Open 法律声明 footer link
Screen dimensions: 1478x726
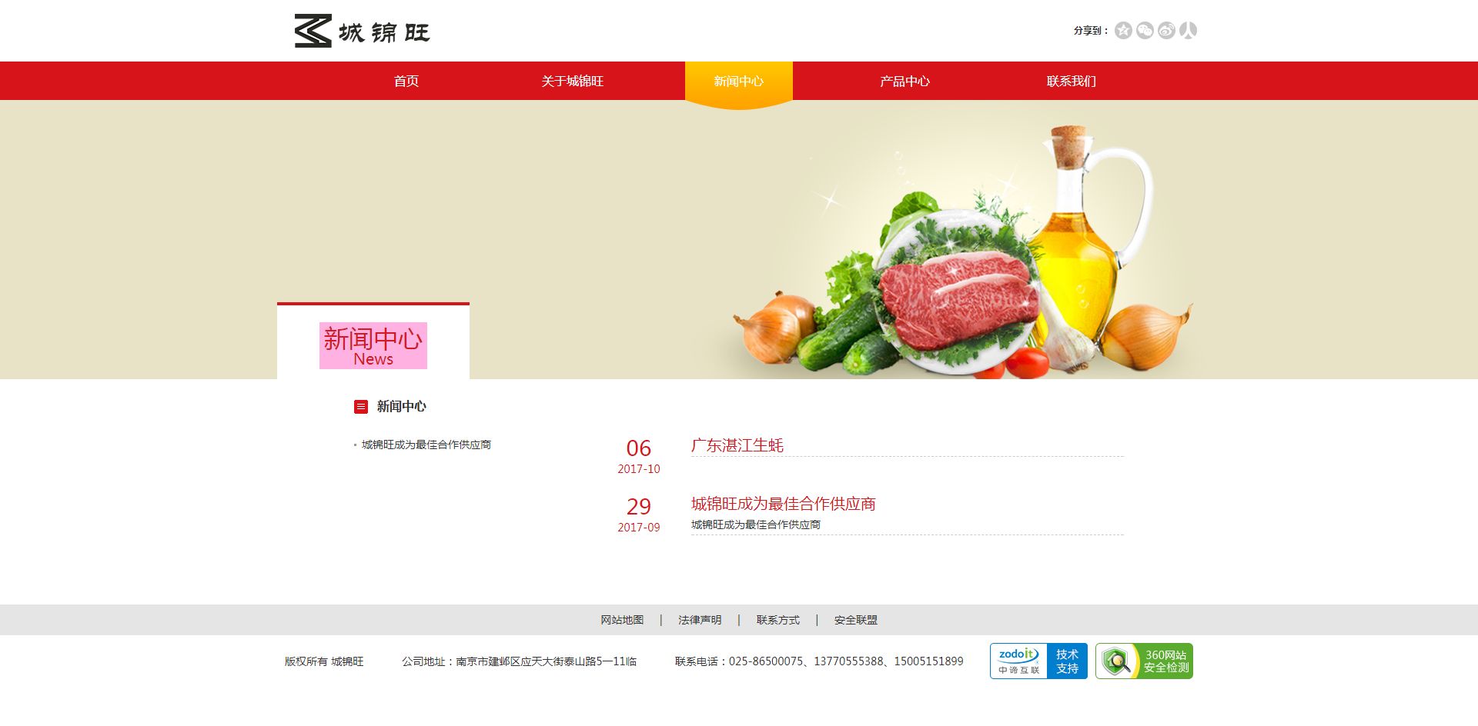click(700, 620)
